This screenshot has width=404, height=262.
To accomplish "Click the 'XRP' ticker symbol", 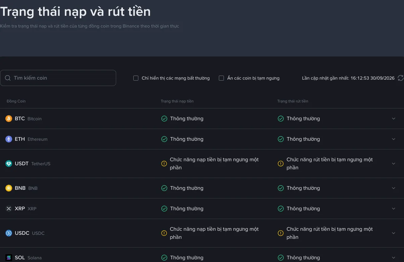I will pos(20,209).
